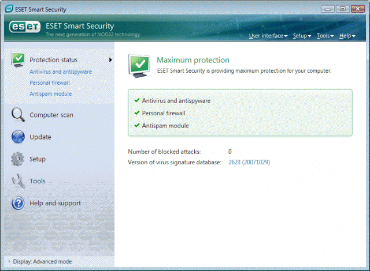Click the Personal firewall green checkmark

137,113
